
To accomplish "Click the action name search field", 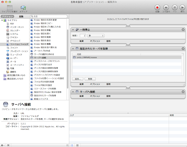I will point(49,16).
